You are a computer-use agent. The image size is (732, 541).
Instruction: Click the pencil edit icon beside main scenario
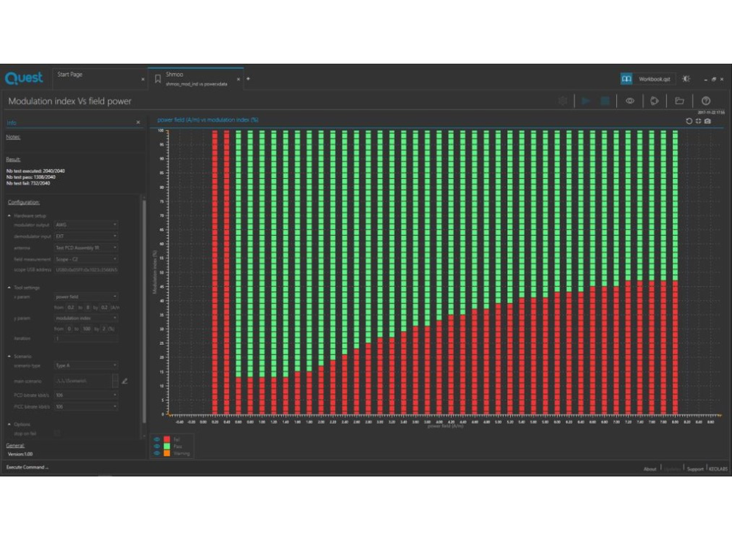(124, 381)
